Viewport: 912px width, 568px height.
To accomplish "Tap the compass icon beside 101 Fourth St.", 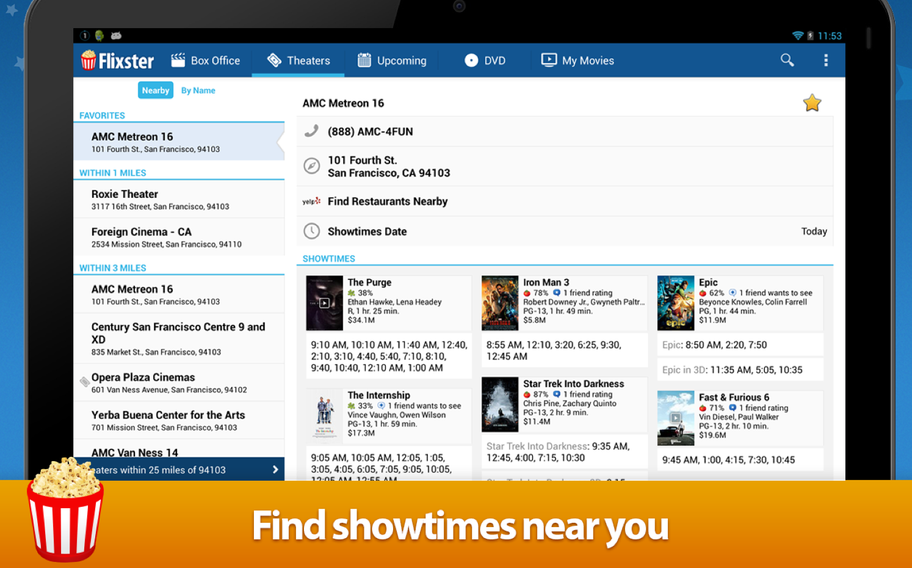I will pos(311,166).
